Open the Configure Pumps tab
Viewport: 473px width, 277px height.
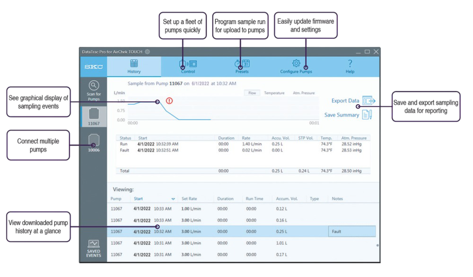(296, 67)
